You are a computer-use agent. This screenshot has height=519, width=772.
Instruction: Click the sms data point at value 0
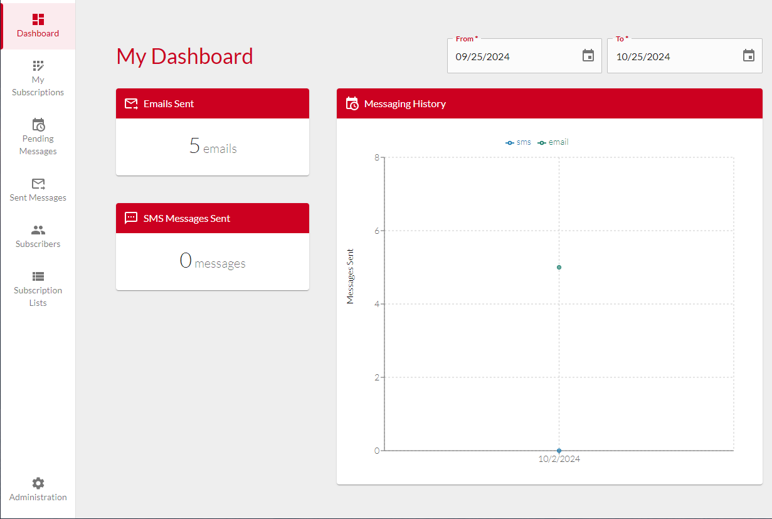click(x=559, y=451)
